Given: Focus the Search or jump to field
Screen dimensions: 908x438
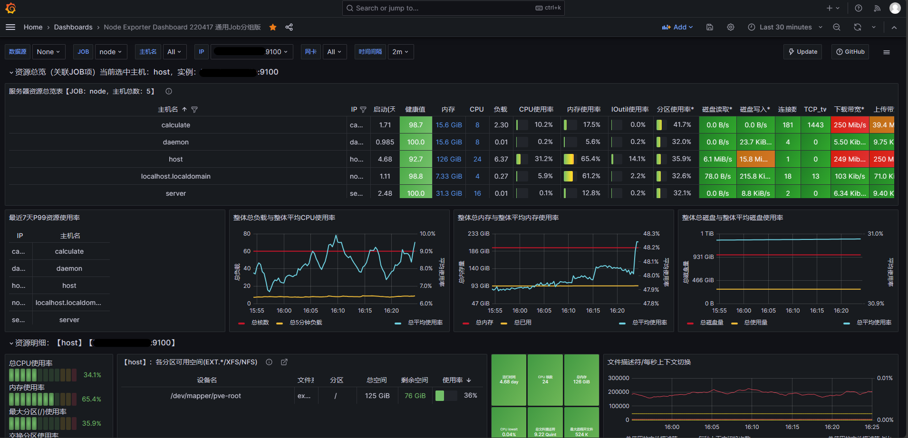Looking at the screenshot, I should coord(453,8).
